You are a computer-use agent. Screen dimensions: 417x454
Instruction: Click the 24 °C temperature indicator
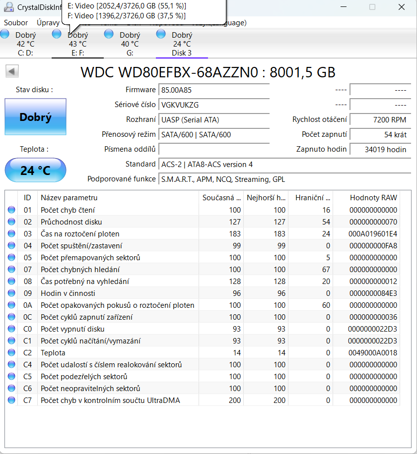click(35, 170)
